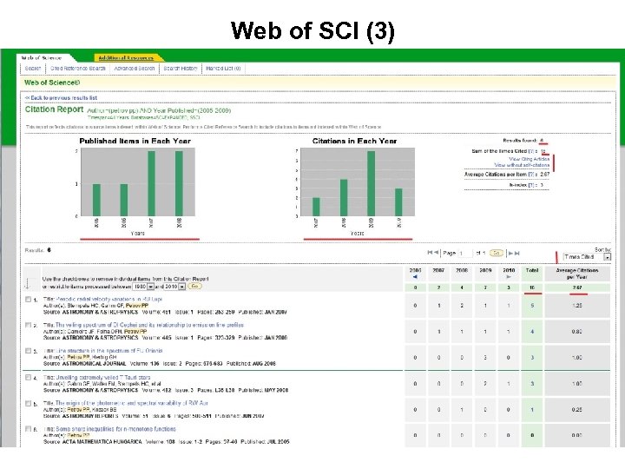
Task: Click in the Page number input field
Action: (x=465, y=254)
